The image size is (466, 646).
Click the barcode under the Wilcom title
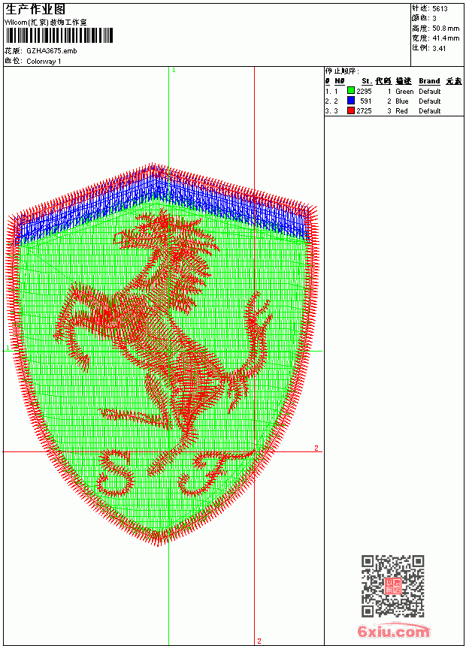[59, 35]
